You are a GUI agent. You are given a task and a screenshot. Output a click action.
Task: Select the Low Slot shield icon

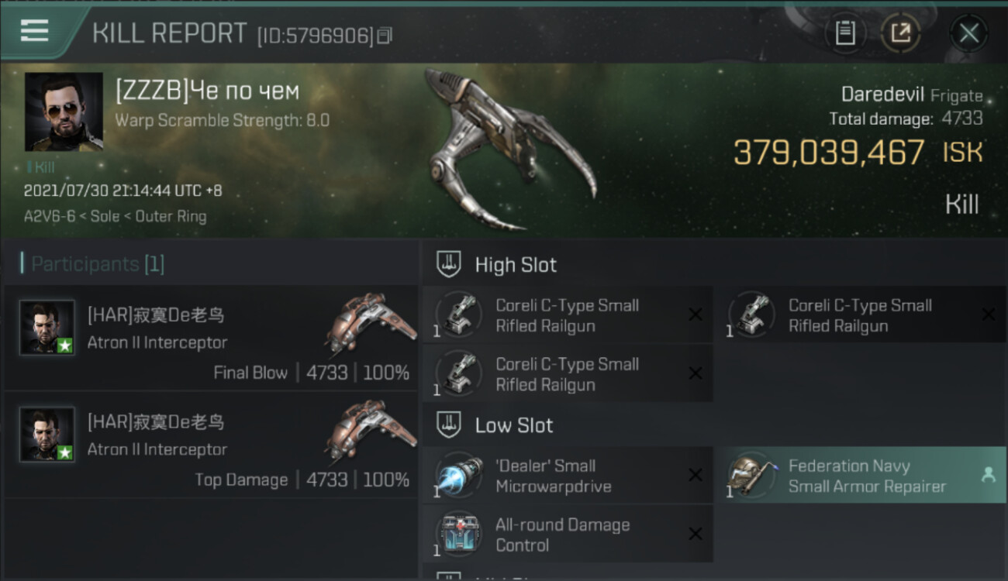point(450,425)
